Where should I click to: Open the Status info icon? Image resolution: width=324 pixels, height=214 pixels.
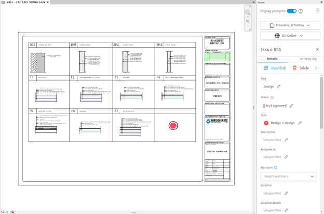272,97
